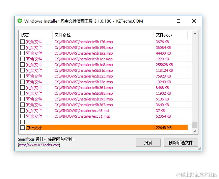Image resolution: width=219 pixels, height=179 pixels.
Task: Click the 状态 column header
Action: pos(35,35)
